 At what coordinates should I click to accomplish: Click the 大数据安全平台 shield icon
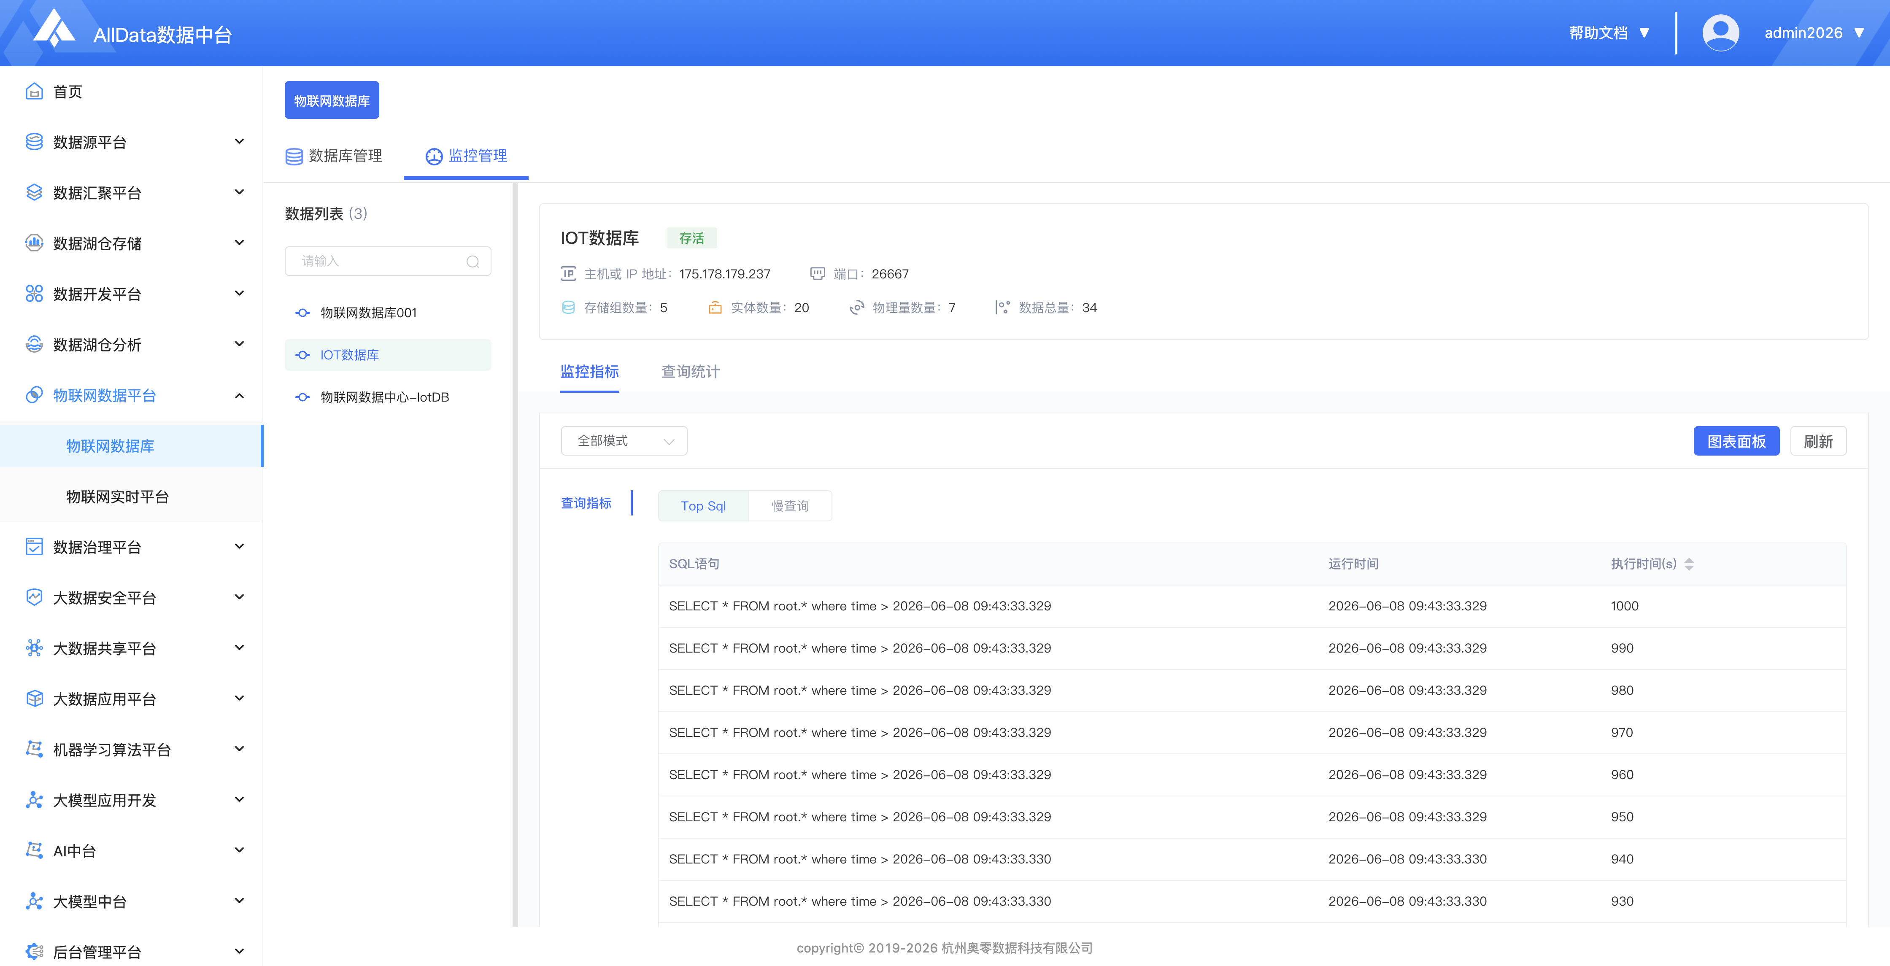pyautogui.click(x=34, y=598)
